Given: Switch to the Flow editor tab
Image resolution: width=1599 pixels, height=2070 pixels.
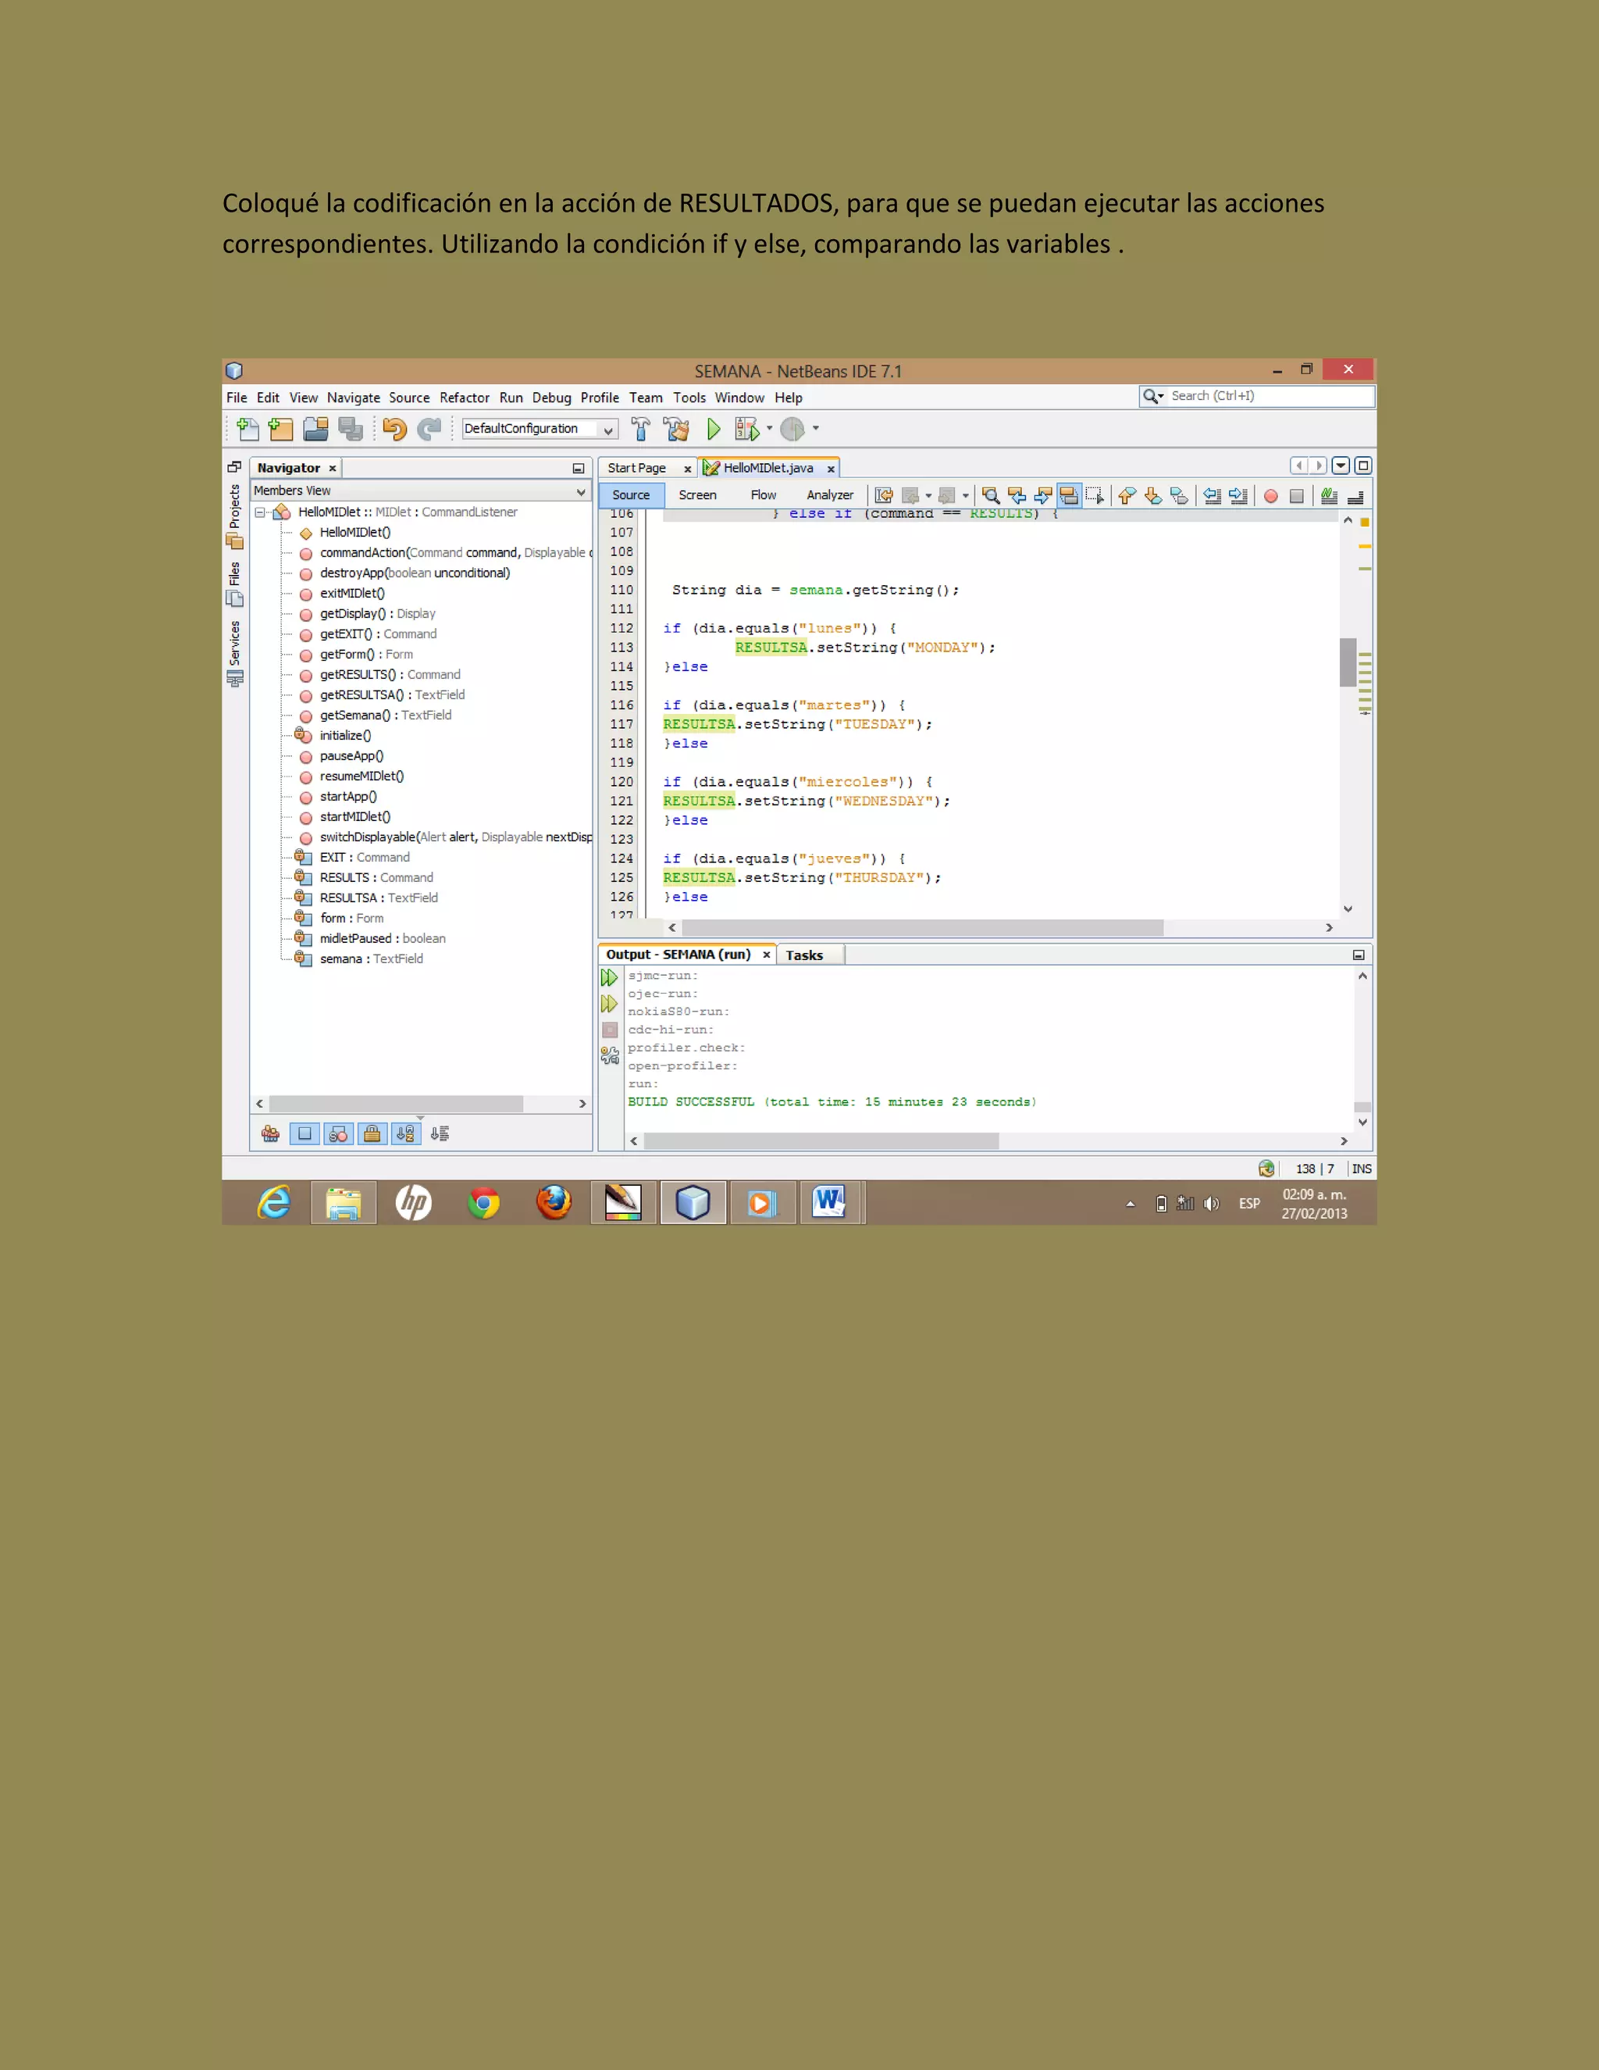Looking at the screenshot, I should tap(763, 494).
